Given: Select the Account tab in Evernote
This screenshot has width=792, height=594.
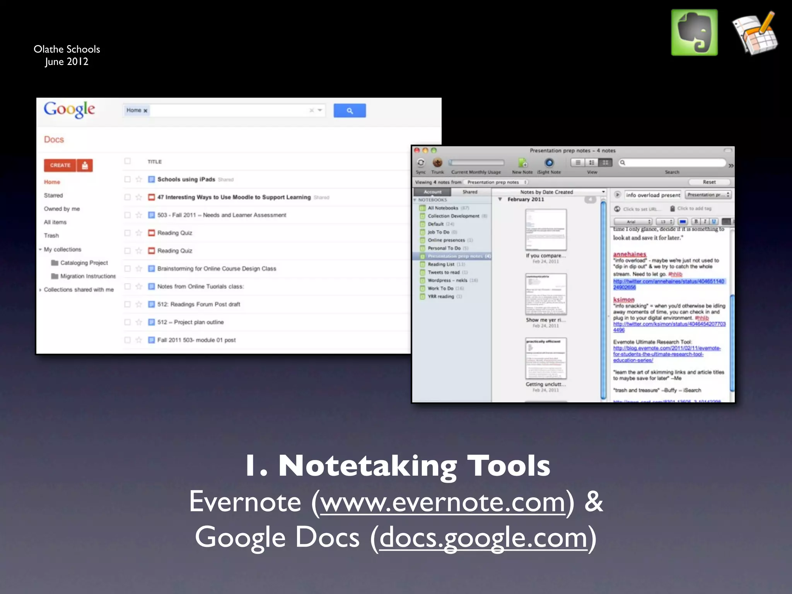Looking at the screenshot, I should pos(432,192).
